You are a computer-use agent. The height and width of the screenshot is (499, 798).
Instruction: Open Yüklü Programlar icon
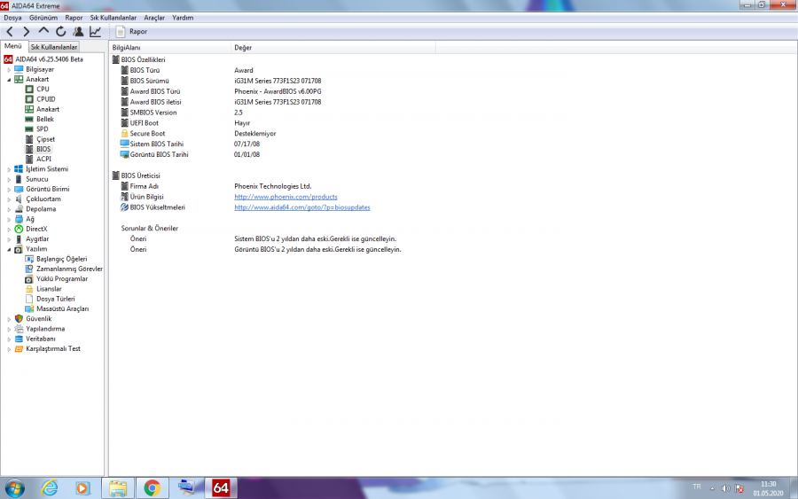pyautogui.click(x=29, y=278)
